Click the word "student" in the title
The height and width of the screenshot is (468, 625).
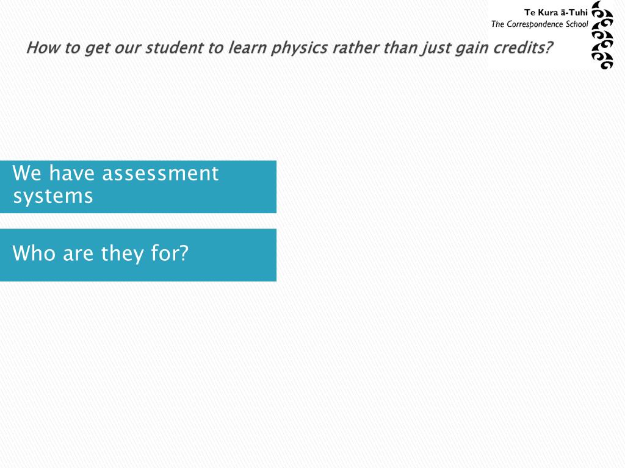pyautogui.click(x=174, y=48)
